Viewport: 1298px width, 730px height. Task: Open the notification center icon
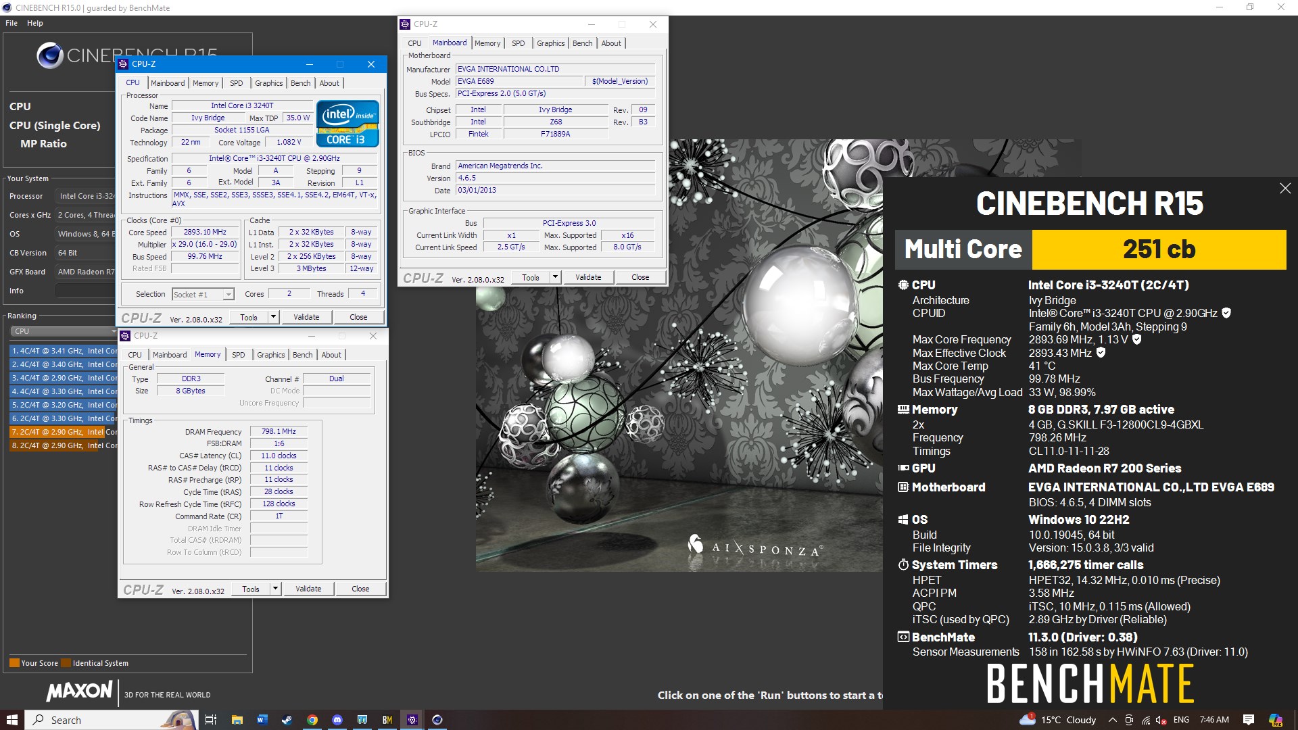tap(1249, 720)
